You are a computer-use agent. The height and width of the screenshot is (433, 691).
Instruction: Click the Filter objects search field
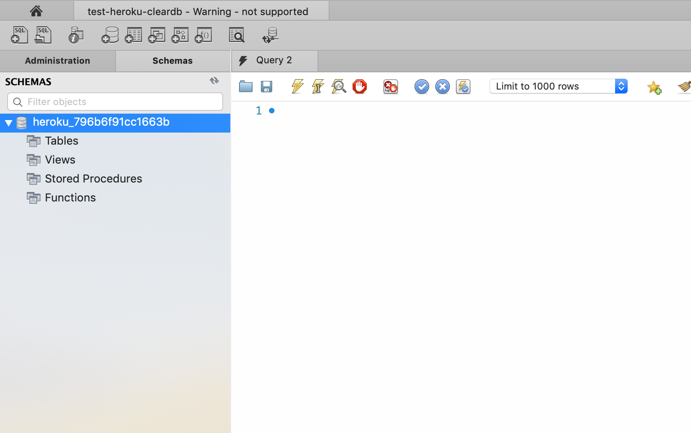pyautogui.click(x=114, y=102)
